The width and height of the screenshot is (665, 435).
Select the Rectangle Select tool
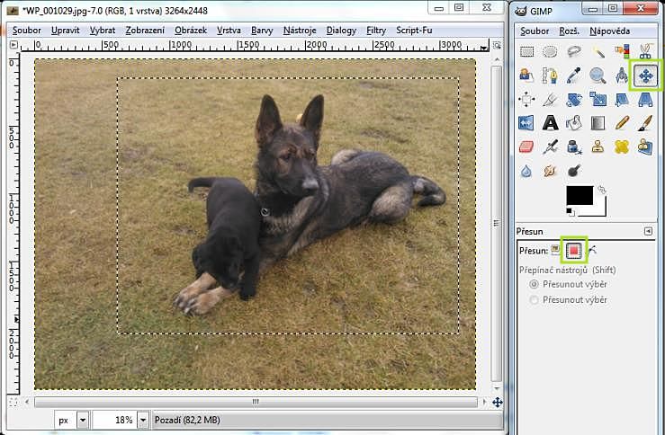[527, 52]
